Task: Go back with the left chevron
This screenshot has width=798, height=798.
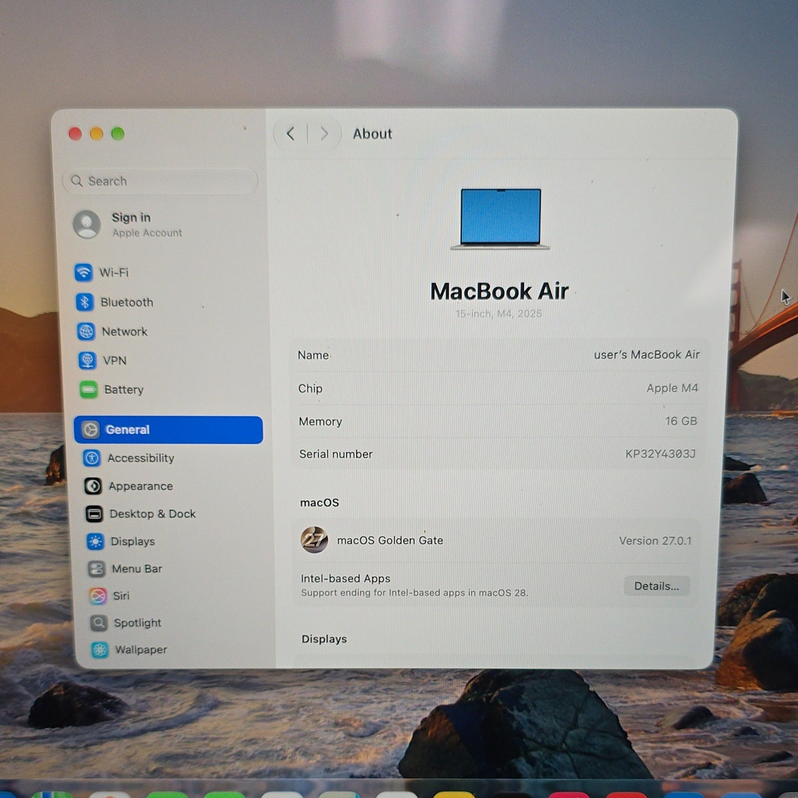Action: click(291, 134)
